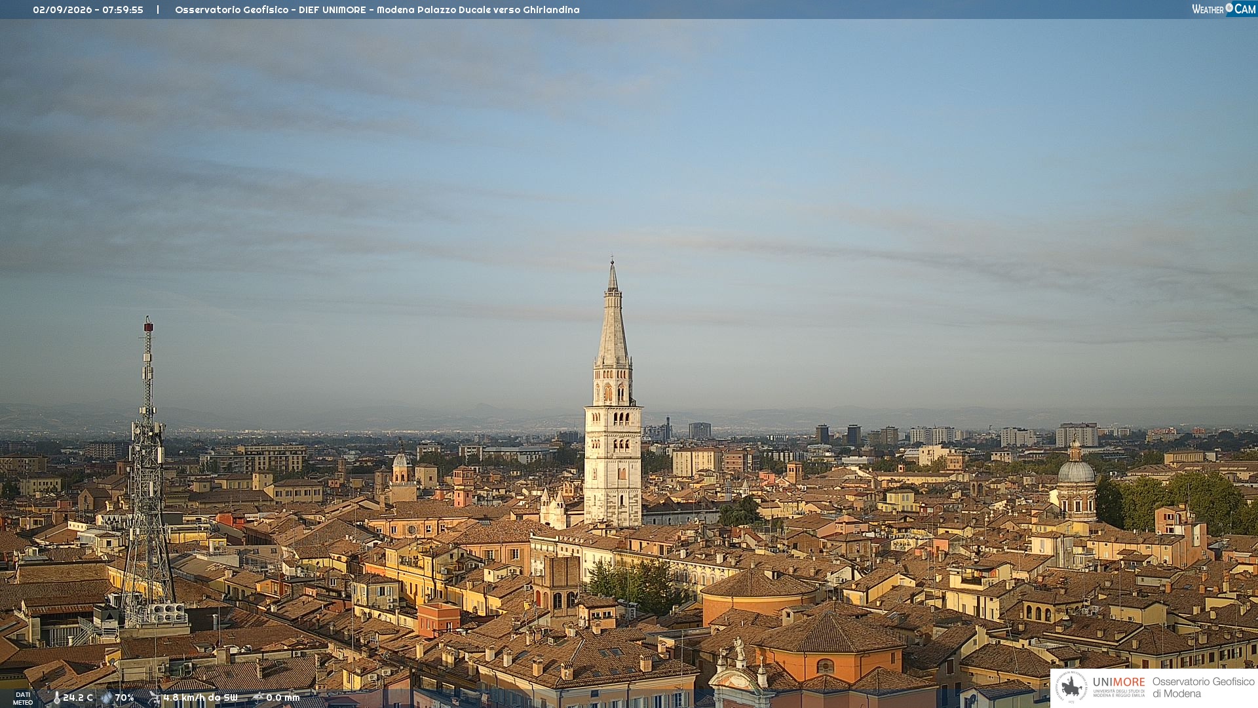Open the DATI METEO label
Image resolution: width=1258 pixels, height=708 pixels.
[x=23, y=698]
